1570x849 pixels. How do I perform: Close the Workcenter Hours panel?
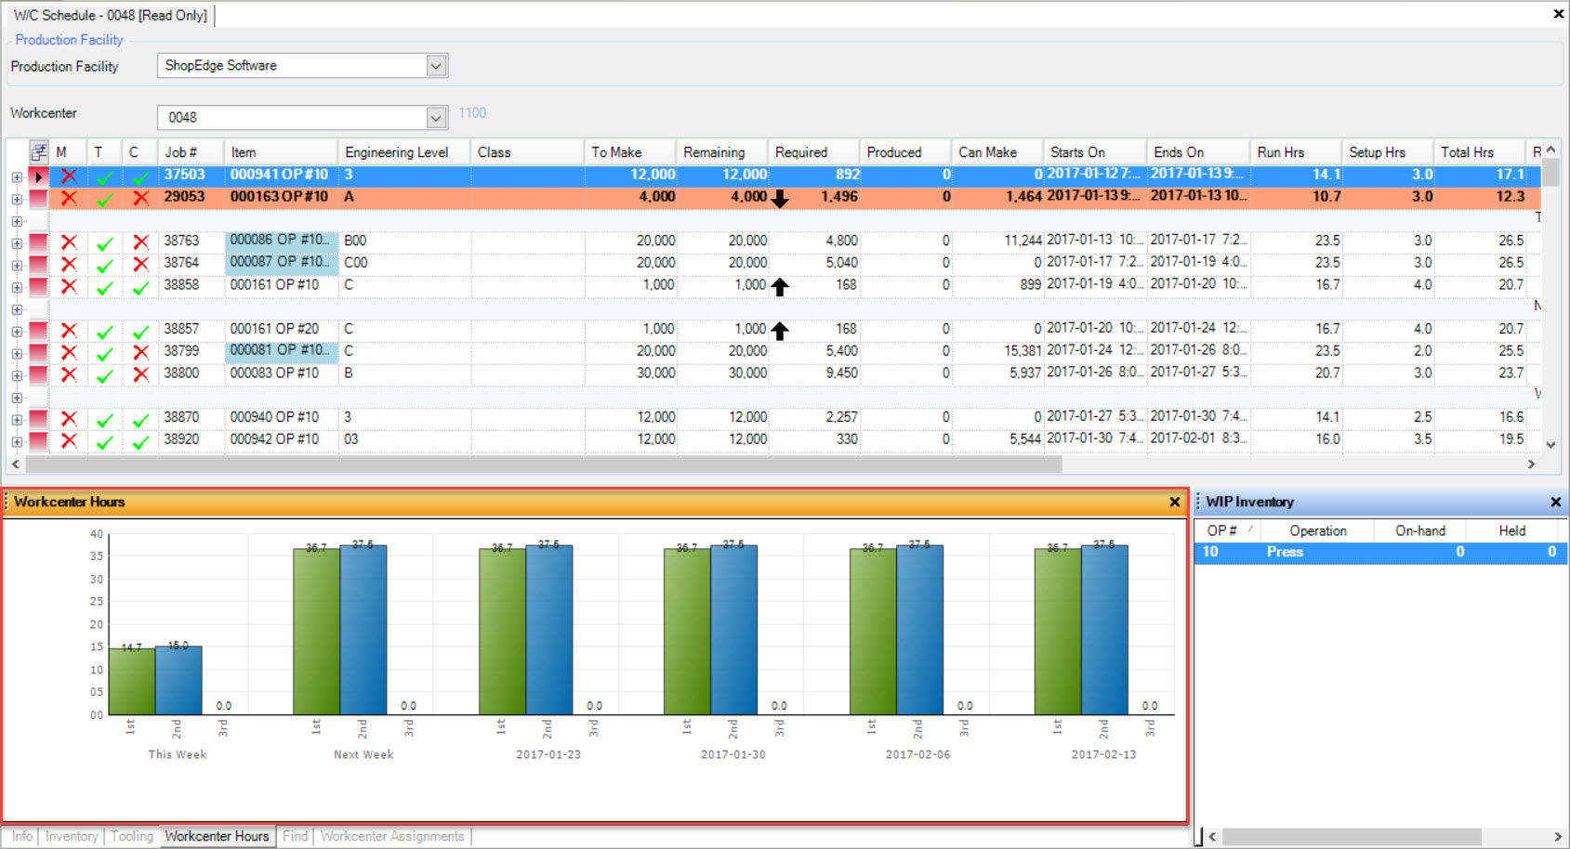pos(1175,502)
